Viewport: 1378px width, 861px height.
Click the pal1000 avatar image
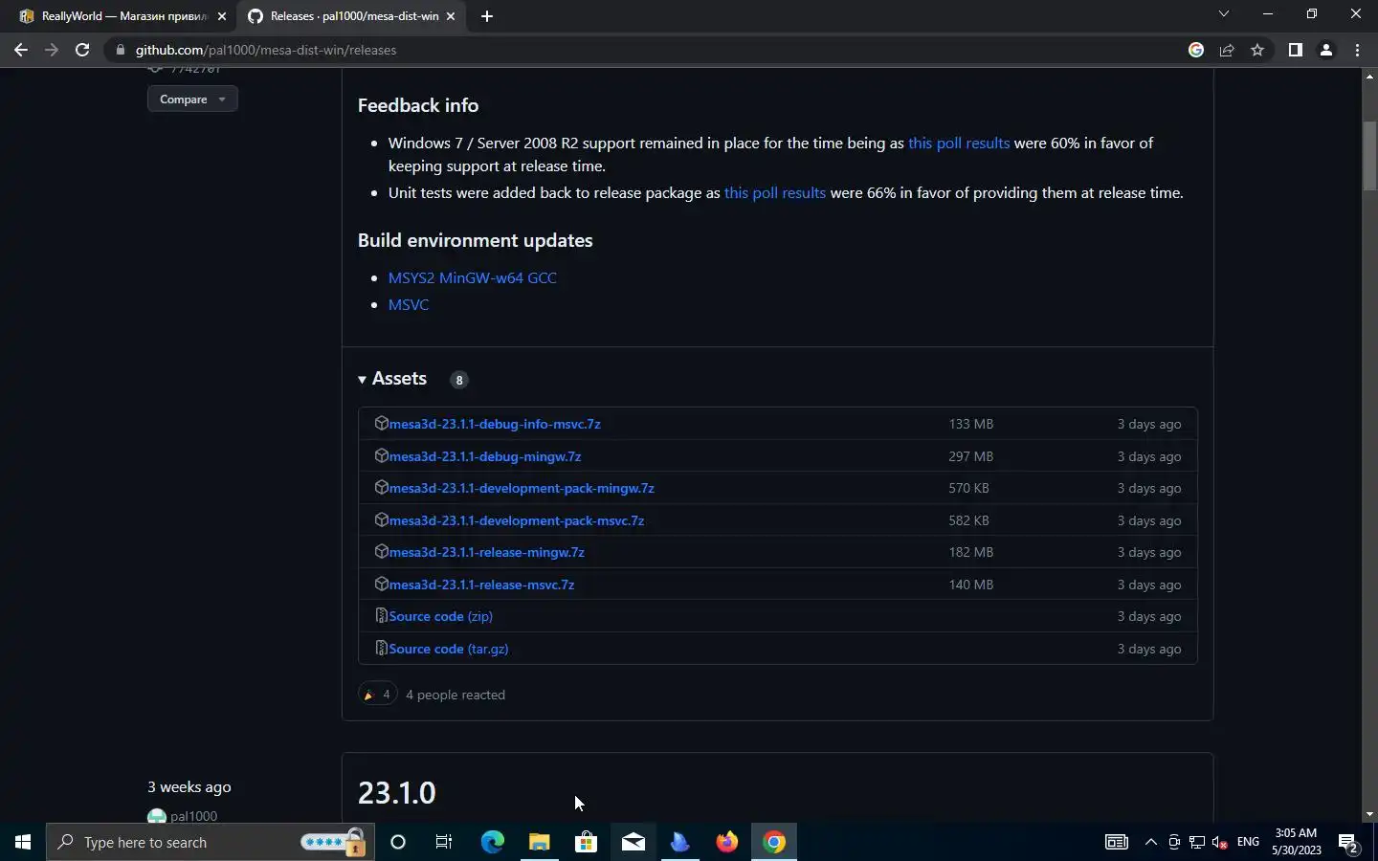click(157, 817)
